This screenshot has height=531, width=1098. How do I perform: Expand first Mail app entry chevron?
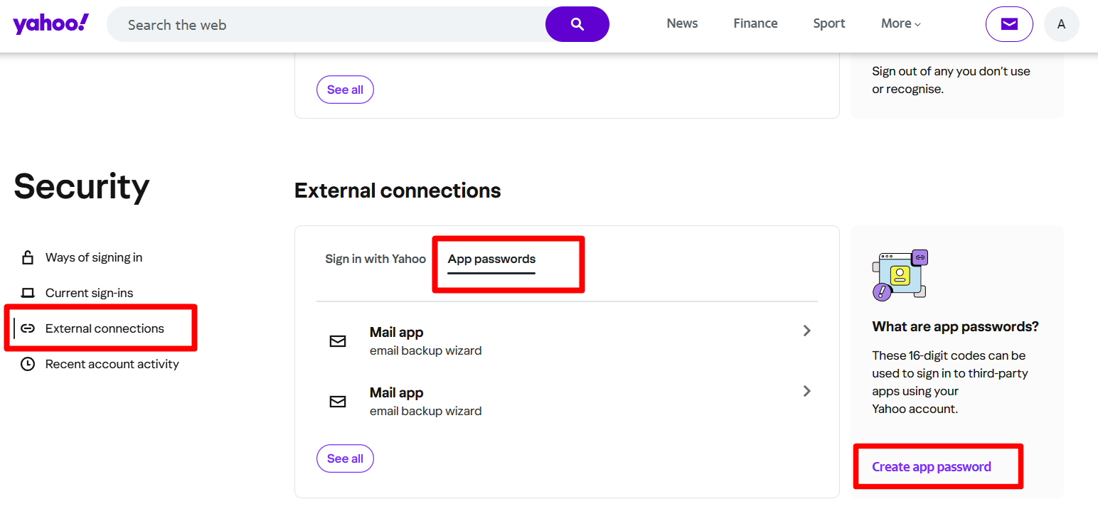pos(806,331)
